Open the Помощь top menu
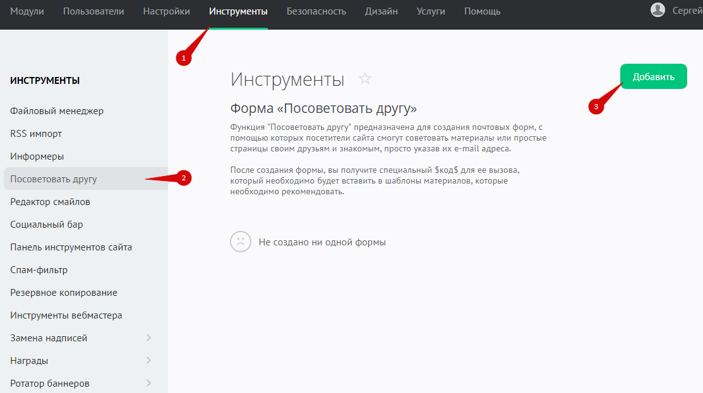The width and height of the screenshot is (703, 393). click(x=482, y=11)
